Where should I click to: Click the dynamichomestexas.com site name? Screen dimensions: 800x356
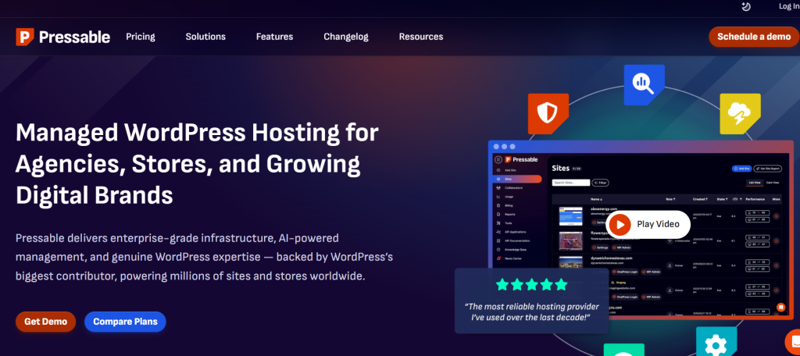(x=611, y=258)
